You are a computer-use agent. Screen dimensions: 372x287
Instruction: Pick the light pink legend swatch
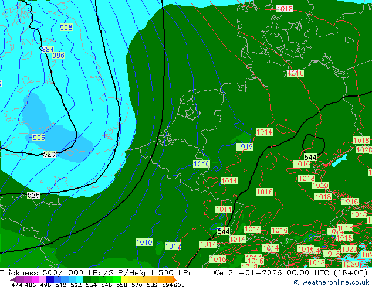click(43, 279)
